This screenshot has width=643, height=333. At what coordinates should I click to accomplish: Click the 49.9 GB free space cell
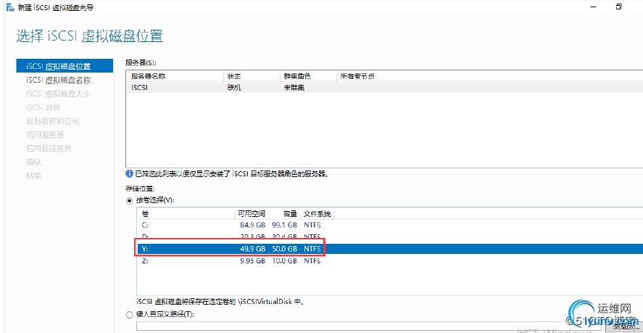click(253, 249)
